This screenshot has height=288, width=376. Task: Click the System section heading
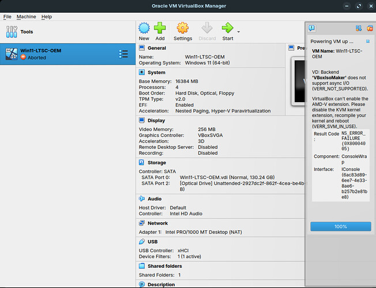(156, 73)
